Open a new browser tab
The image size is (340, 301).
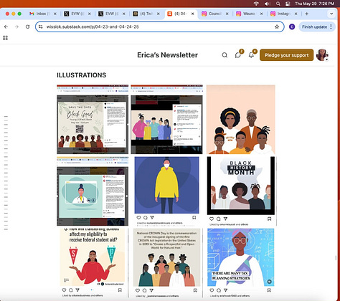[x=307, y=14]
